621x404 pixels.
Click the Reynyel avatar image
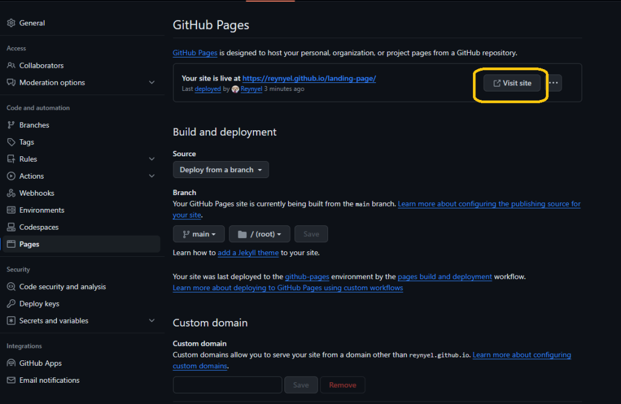(x=235, y=89)
